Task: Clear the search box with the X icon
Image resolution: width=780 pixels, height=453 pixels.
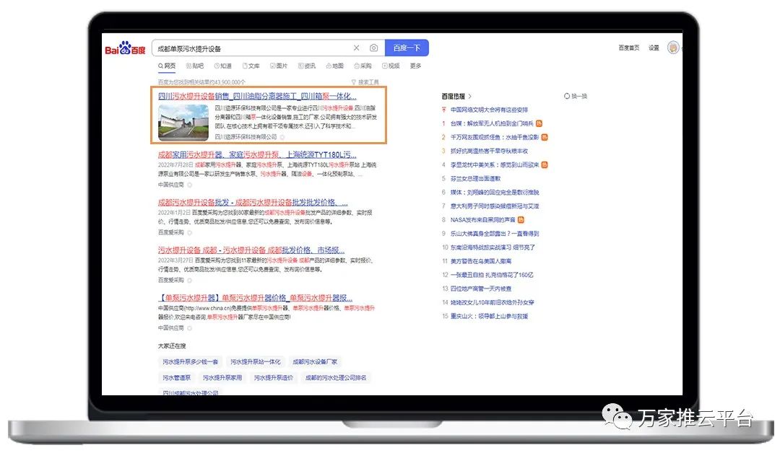Action: [x=356, y=48]
